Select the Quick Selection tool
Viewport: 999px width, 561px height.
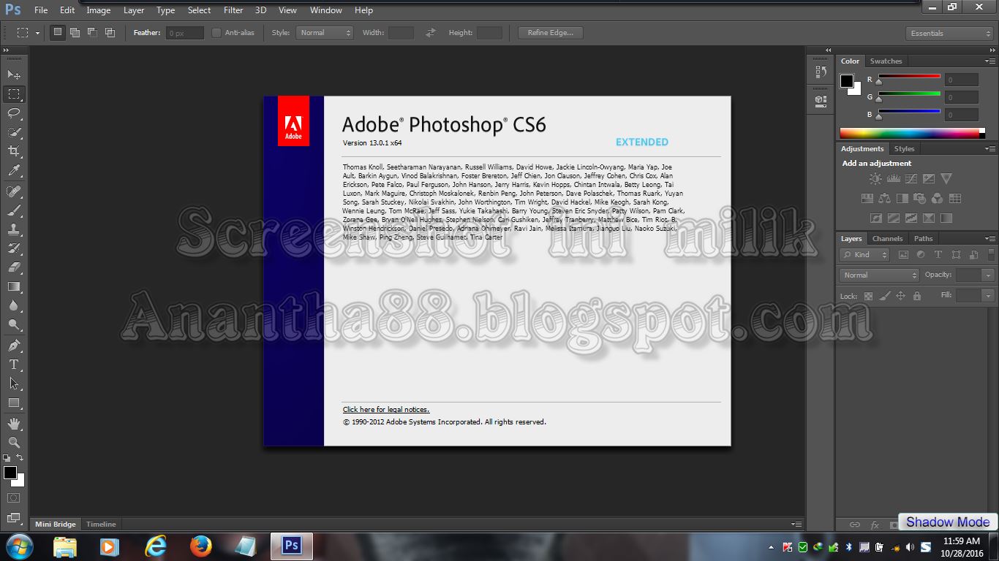(x=14, y=132)
